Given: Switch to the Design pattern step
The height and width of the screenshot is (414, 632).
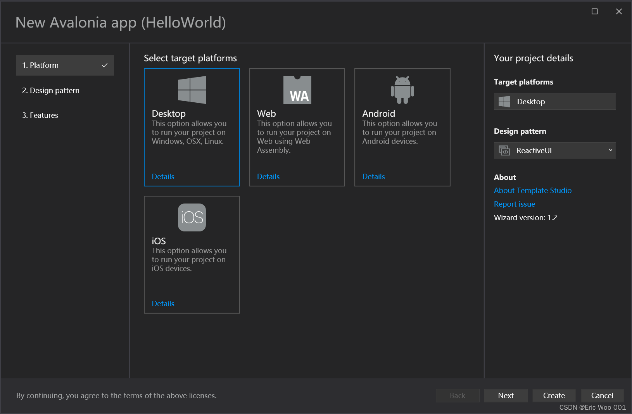Looking at the screenshot, I should click(x=51, y=90).
